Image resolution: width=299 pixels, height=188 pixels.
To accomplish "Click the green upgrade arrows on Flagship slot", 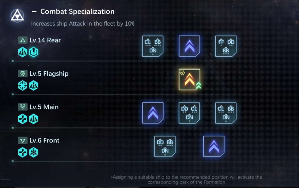I will tap(198, 85).
